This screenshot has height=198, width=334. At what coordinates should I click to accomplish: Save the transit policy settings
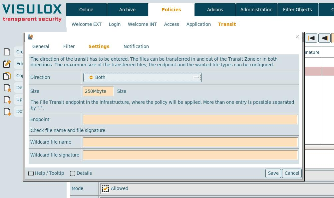tap(273, 173)
